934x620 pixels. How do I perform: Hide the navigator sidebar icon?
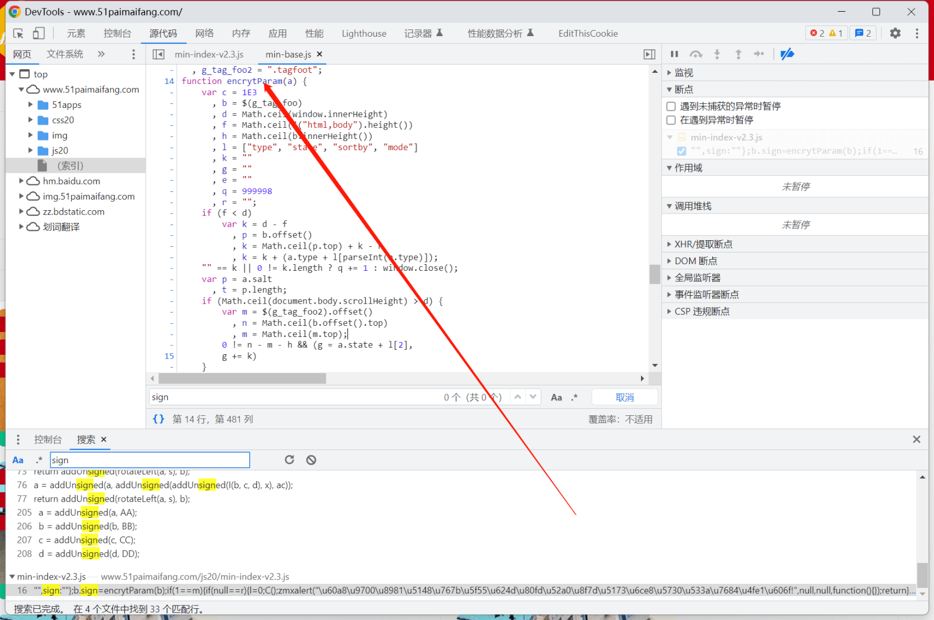[158, 54]
